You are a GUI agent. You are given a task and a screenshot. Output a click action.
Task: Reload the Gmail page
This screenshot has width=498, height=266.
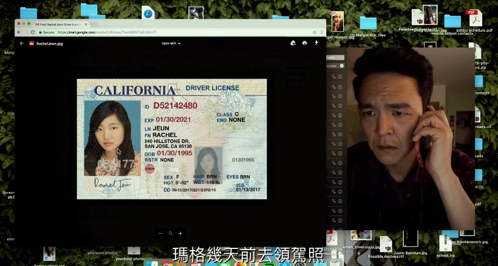pyautogui.click(x=32, y=32)
